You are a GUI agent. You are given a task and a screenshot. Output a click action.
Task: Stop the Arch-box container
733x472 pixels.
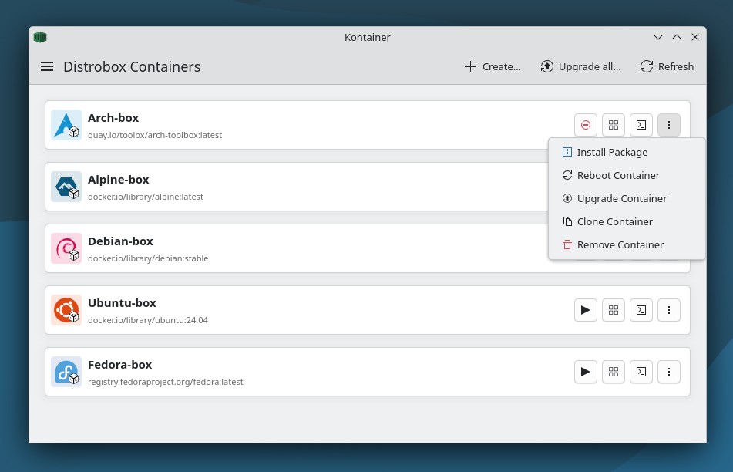(586, 125)
